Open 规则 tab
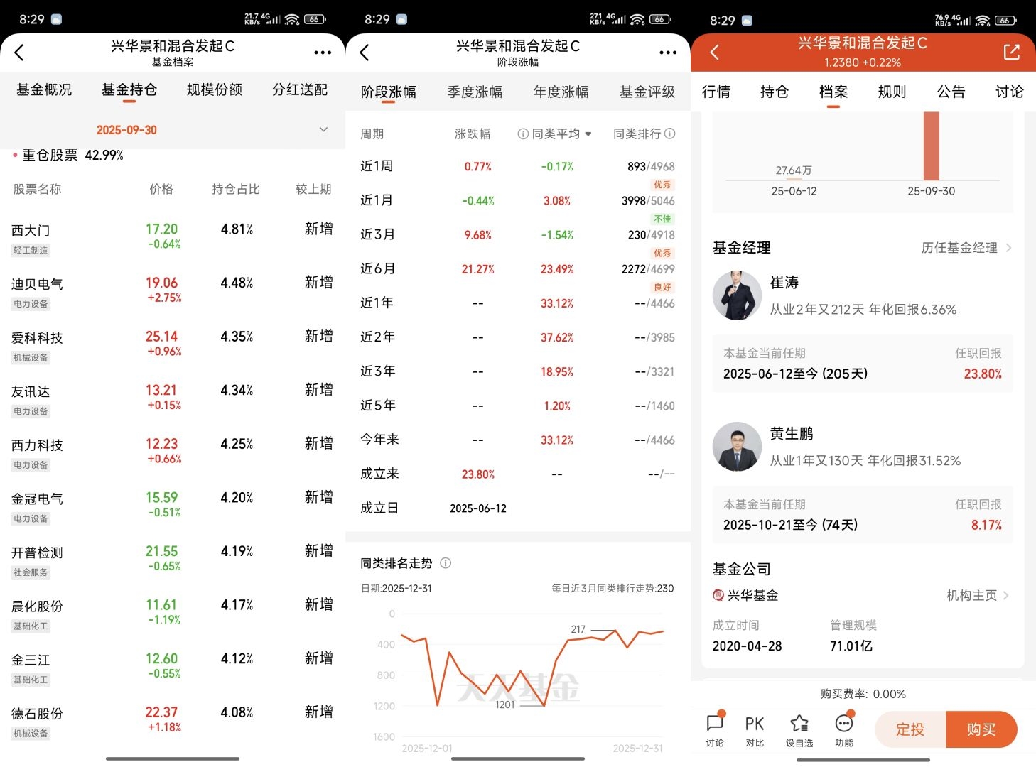The height and width of the screenshot is (767, 1036). (892, 92)
